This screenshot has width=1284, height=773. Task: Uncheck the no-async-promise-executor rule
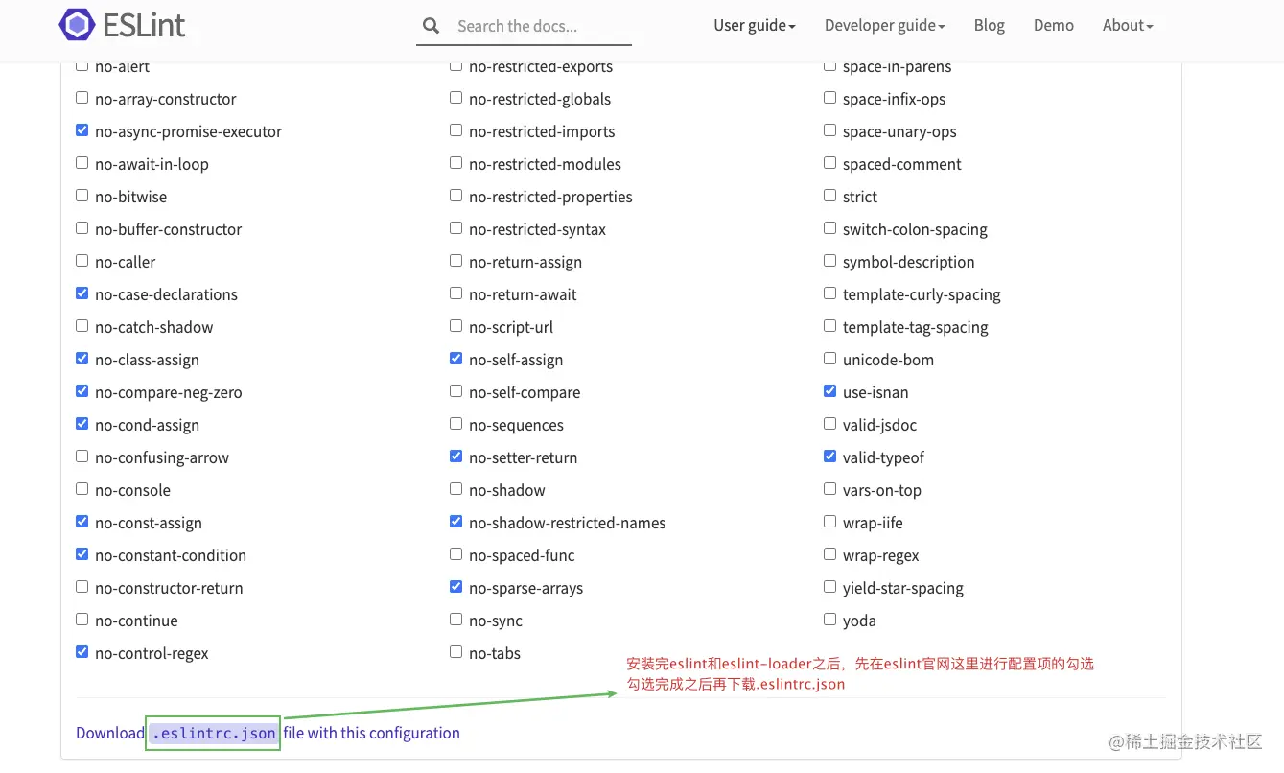(82, 130)
